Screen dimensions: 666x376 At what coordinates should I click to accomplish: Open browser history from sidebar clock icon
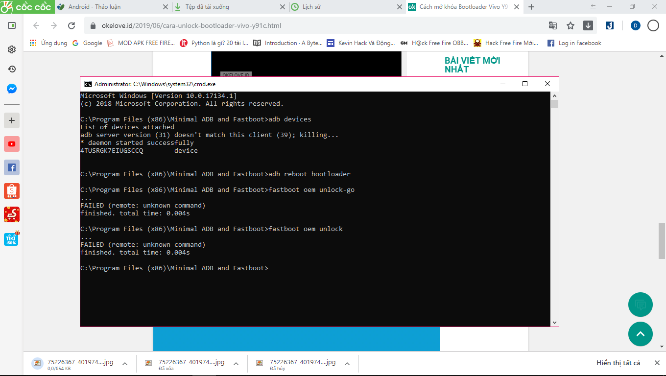click(x=12, y=69)
